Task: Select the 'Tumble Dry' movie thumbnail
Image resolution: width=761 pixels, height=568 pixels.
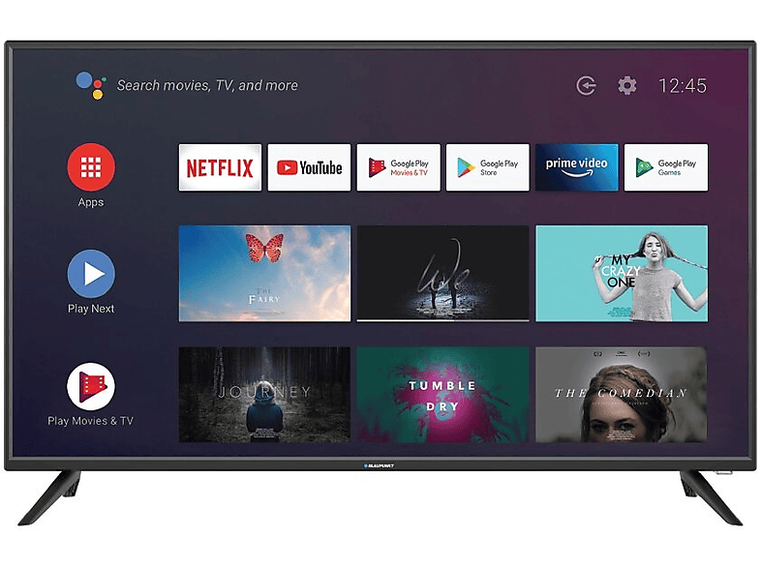Action: coord(442,394)
